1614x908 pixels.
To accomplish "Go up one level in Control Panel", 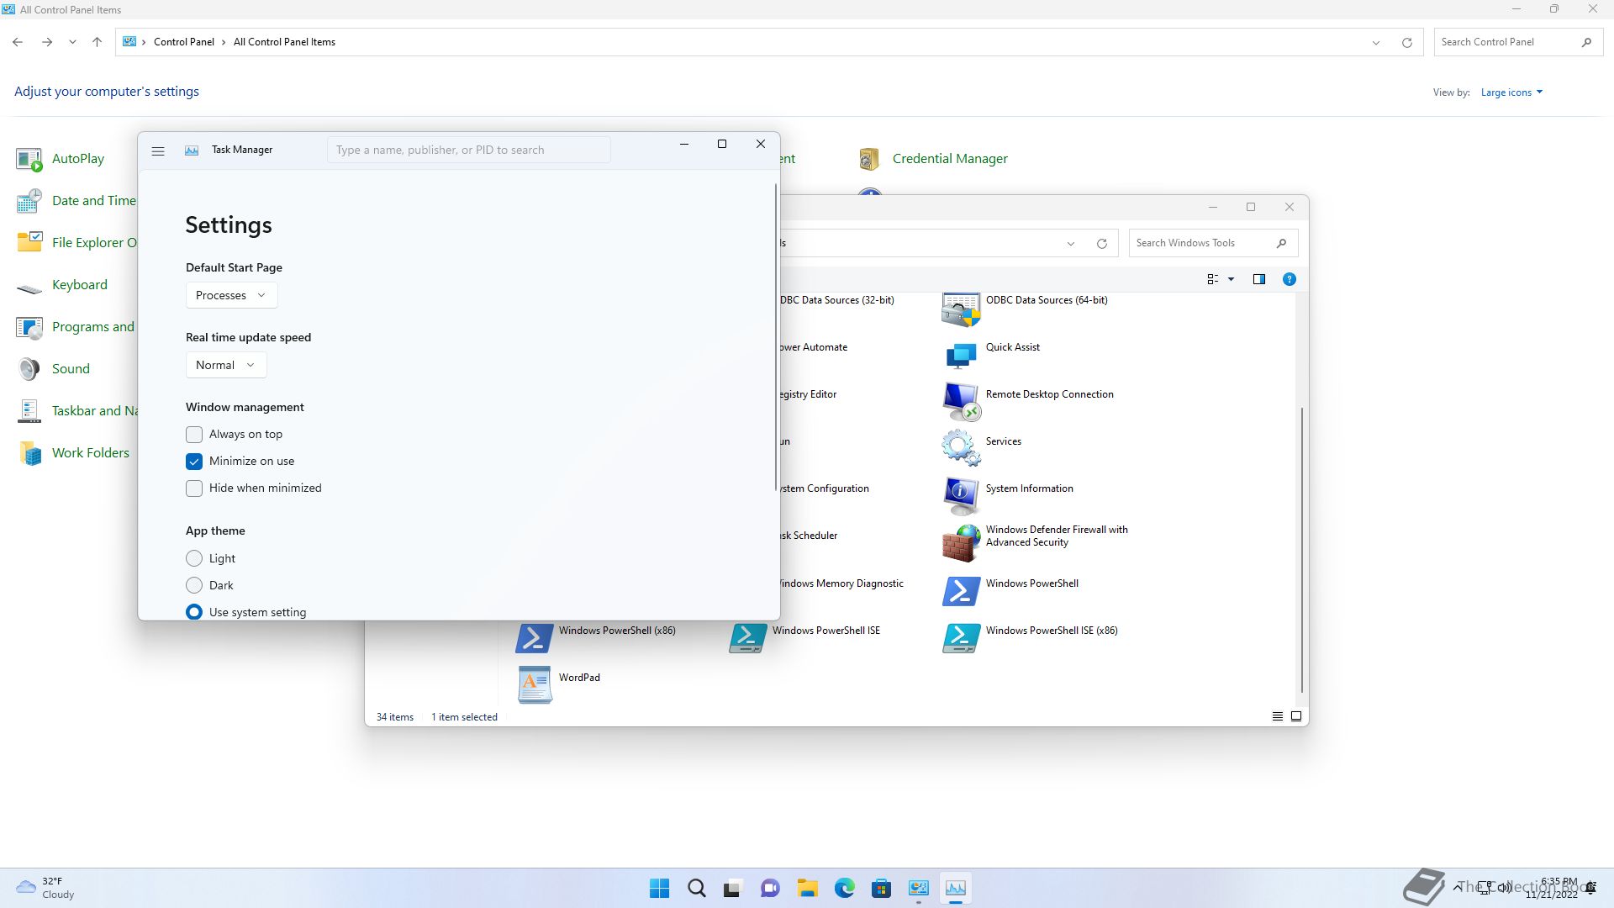I will click(97, 42).
